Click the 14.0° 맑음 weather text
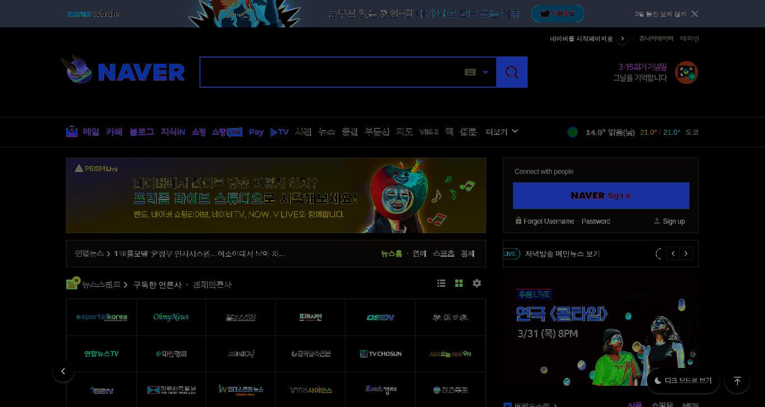The width and height of the screenshot is (765, 407). (610, 132)
